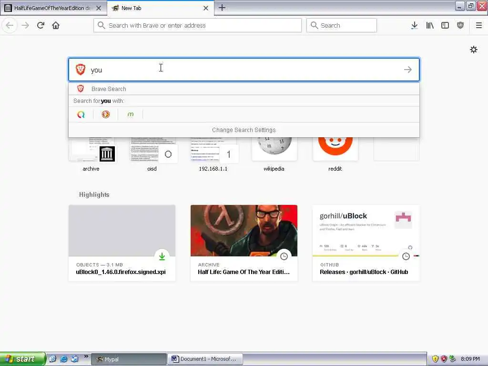Viewport: 488px width, 366px height.
Task: Open the 192.168.1.1 top site tile
Action: tap(213, 155)
